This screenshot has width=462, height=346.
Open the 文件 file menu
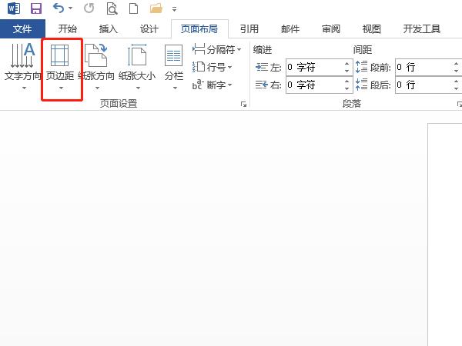(23, 29)
